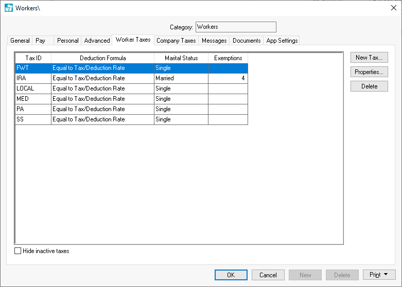Select the Messages tab

point(214,41)
